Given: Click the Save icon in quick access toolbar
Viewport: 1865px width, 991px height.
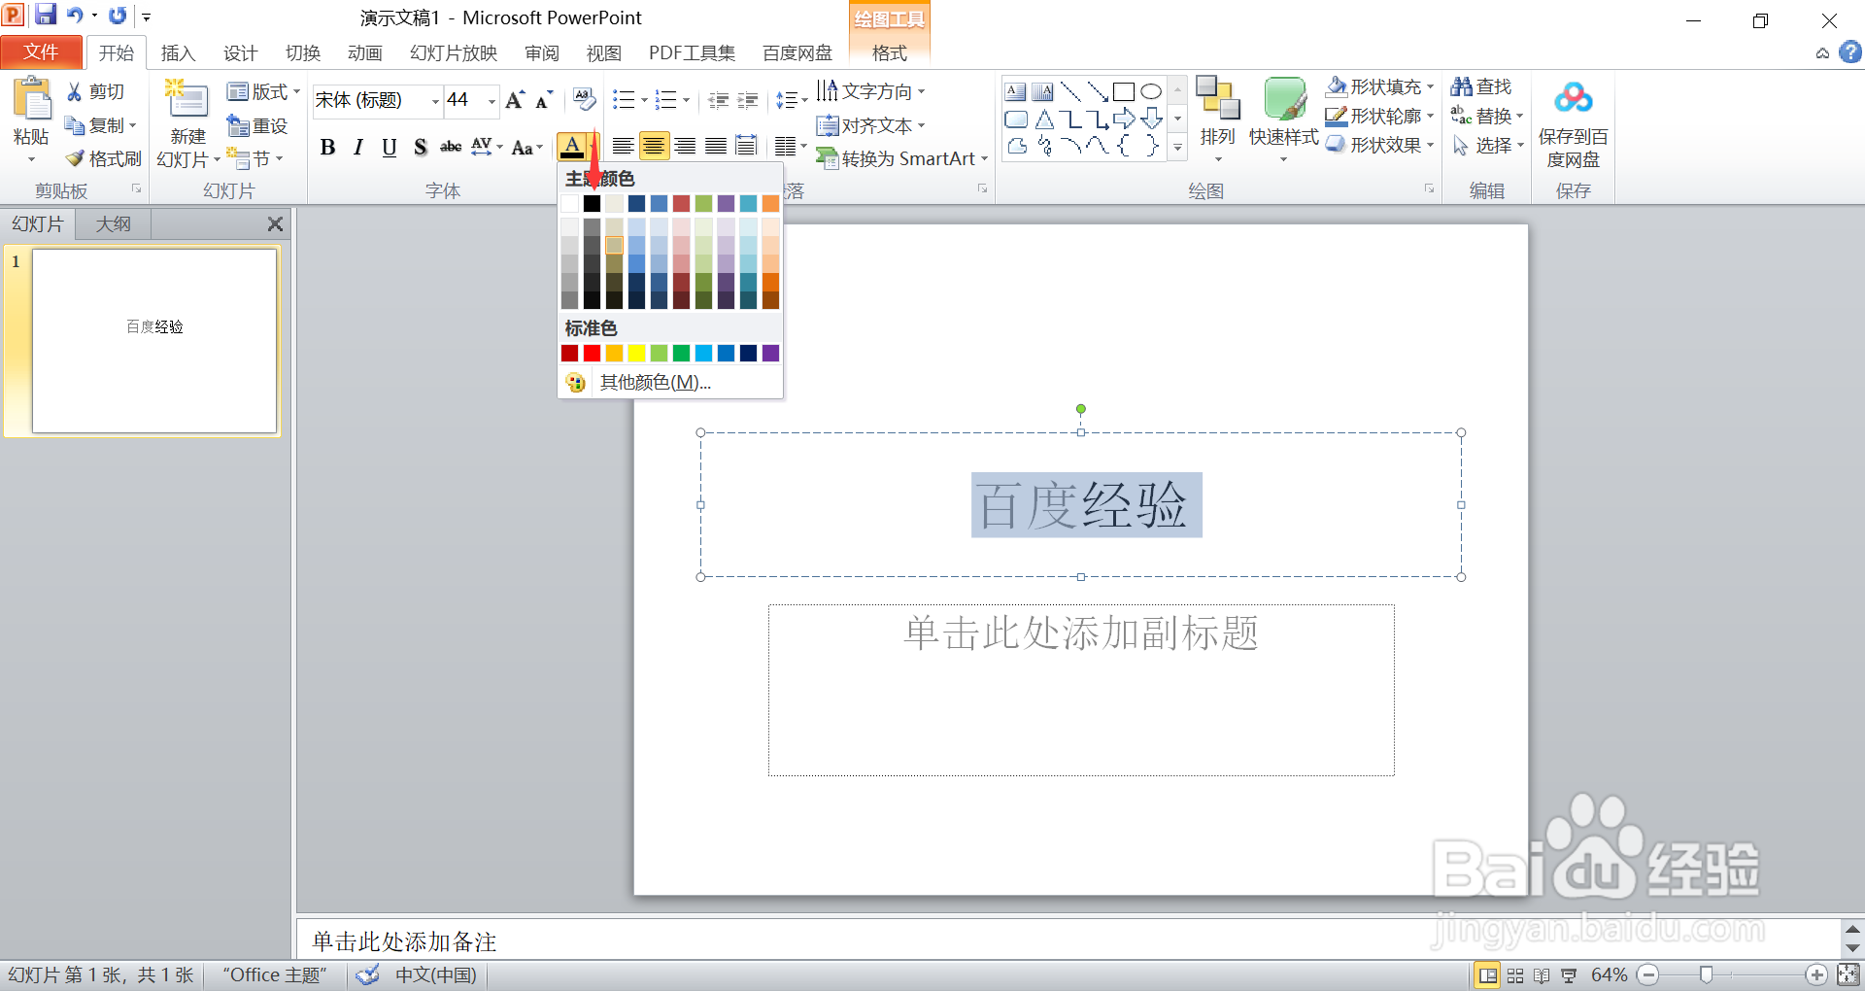Looking at the screenshot, I should pos(46,15).
